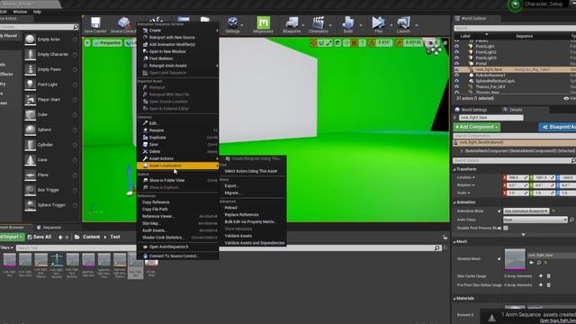
Task: Toggle visibility eye for PointLight row
Action: [456, 46]
